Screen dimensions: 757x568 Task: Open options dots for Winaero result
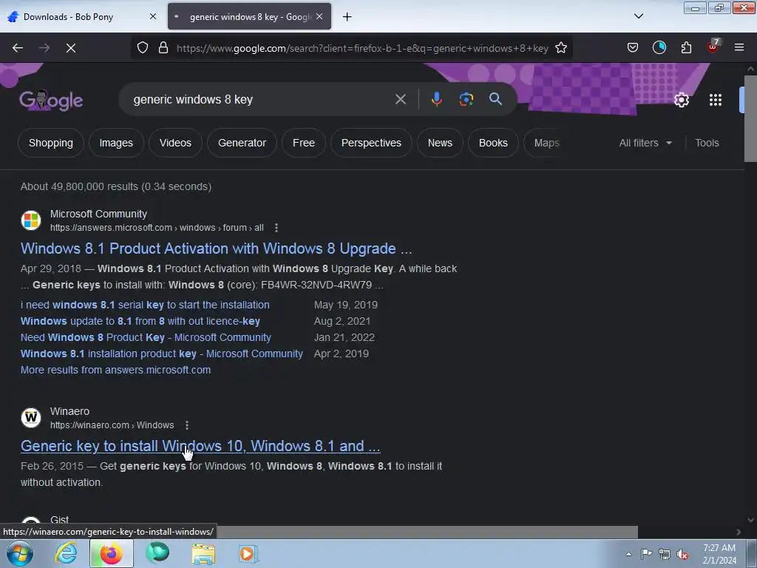click(x=187, y=425)
